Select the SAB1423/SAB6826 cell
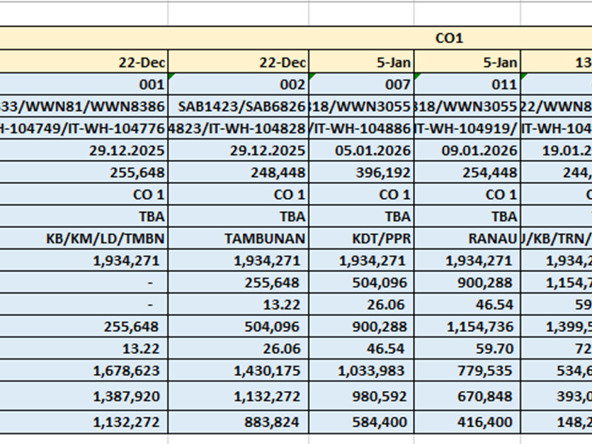Image resolution: width=592 pixels, height=444 pixels. [238, 107]
